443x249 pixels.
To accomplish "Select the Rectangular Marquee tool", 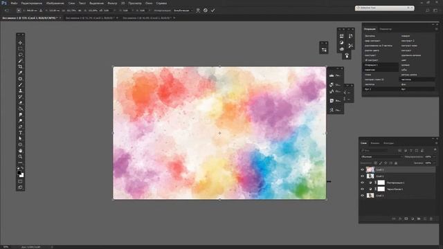I will click(20, 48).
